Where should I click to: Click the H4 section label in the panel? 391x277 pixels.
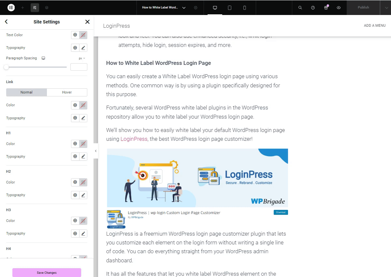[x=8, y=249]
